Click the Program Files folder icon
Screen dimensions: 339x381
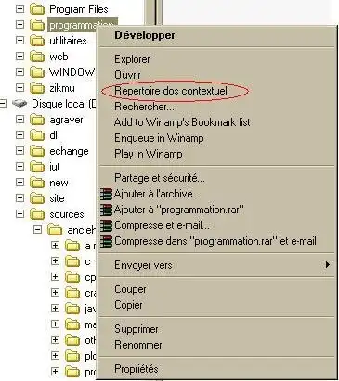tap(37, 9)
